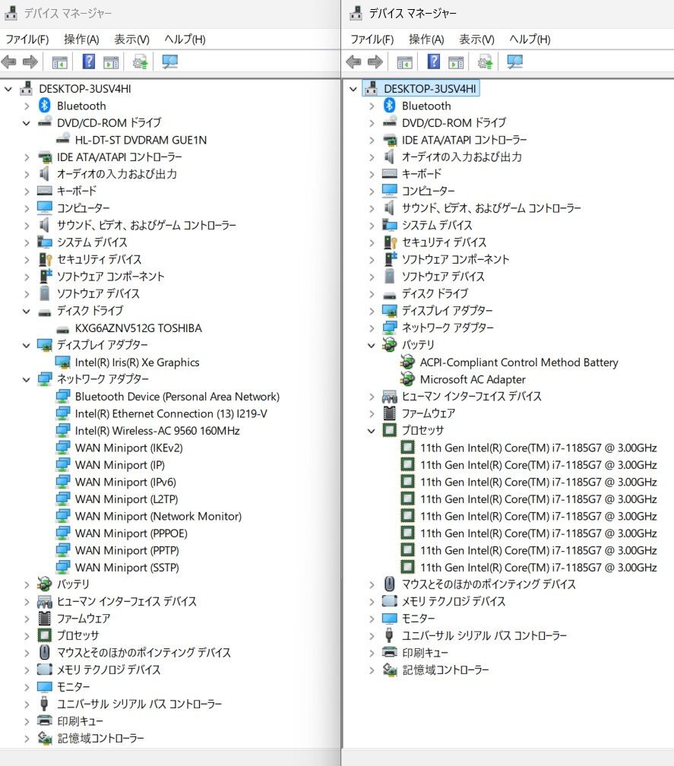Image resolution: width=674 pixels, height=766 pixels.
Task: Expand バッテリ in left window
Action: [27, 585]
